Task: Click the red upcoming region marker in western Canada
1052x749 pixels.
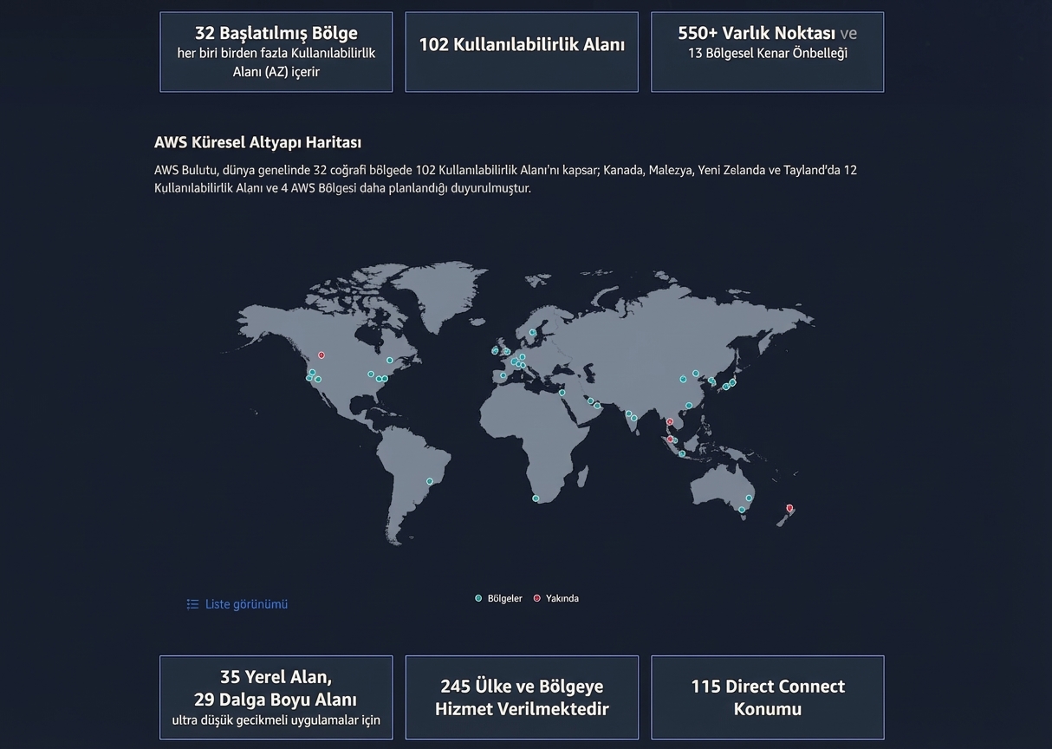Action: [x=321, y=355]
